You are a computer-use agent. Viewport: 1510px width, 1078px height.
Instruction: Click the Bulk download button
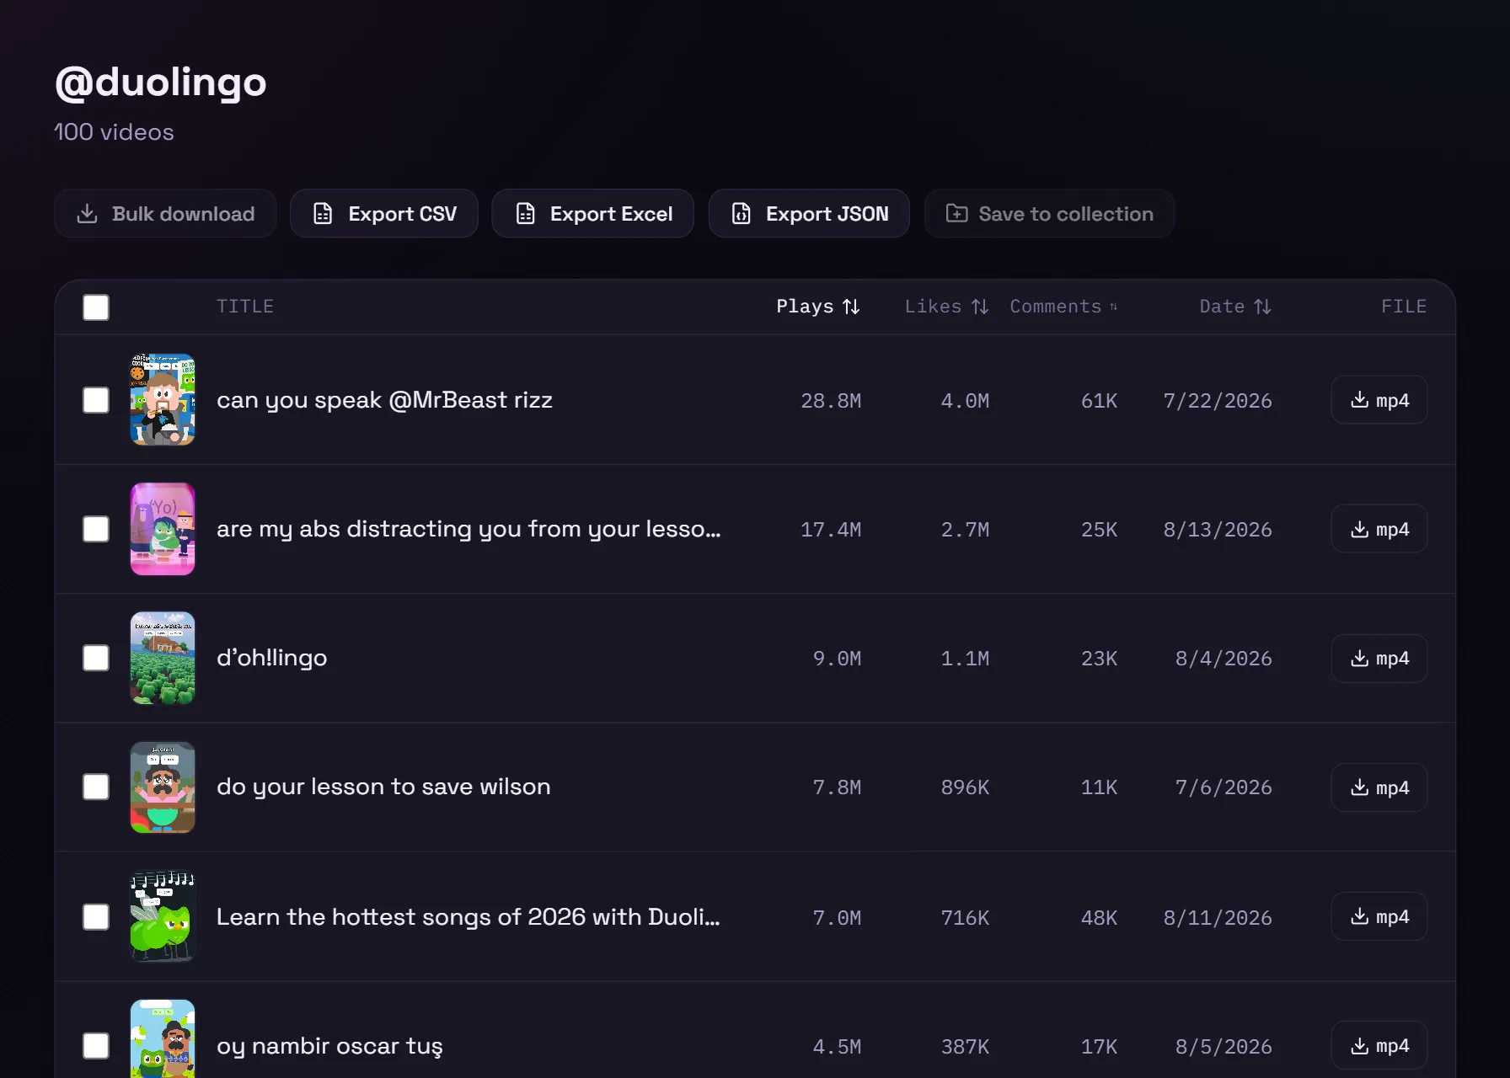(x=165, y=214)
